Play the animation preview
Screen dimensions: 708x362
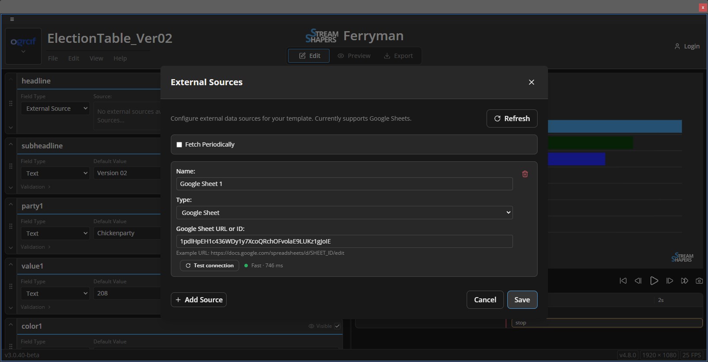pyautogui.click(x=654, y=281)
